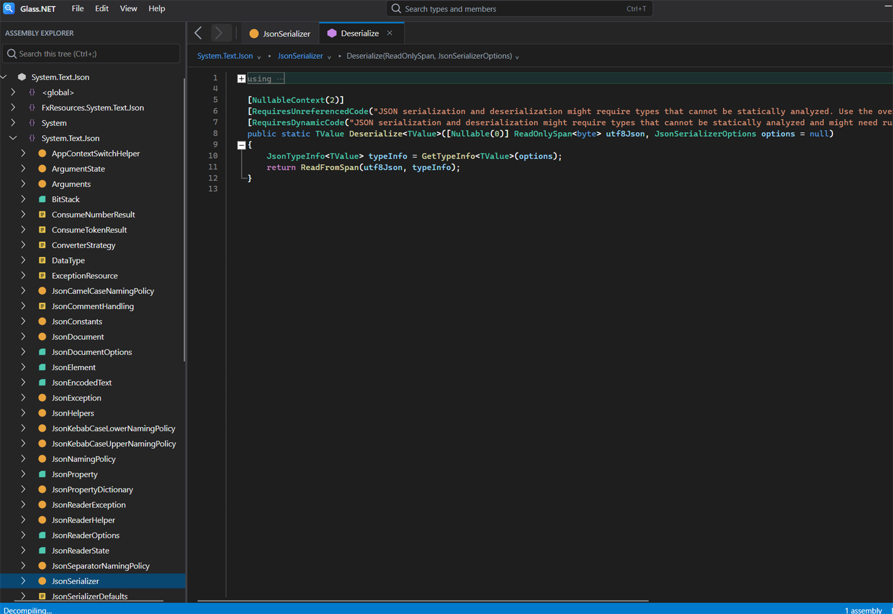Expand the System namespace node
The height and width of the screenshot is (614, 893).
(13, 123)
